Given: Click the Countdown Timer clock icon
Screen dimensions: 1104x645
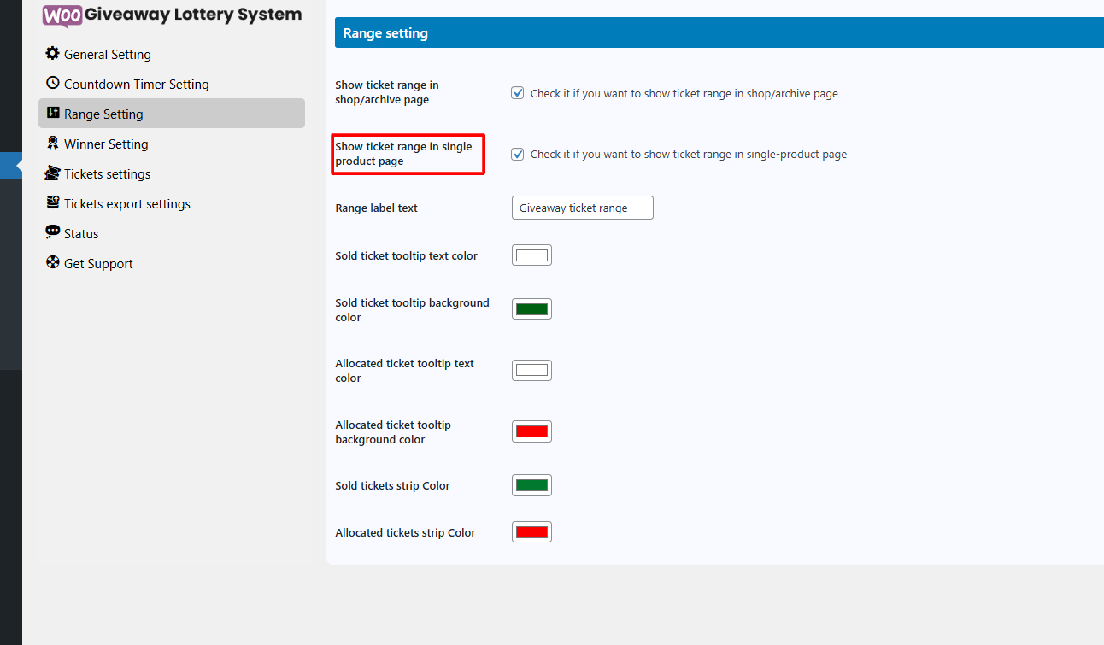Looking at the screenshot, I should pos(52,83).
